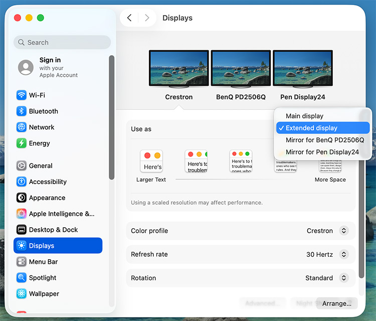The height and width of the screenshot is (321, 376).
Task: Click the Apple Intelligence icon
Action: pyautogui.click(x=22, y=214)
